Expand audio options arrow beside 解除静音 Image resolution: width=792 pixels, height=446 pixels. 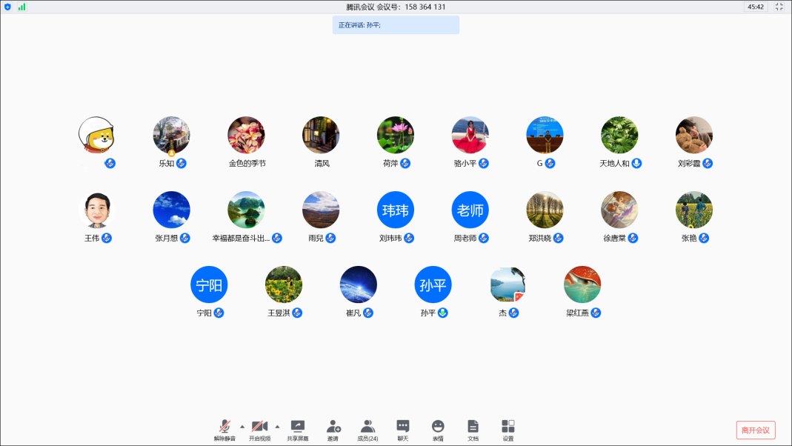[x=242, y=426]
